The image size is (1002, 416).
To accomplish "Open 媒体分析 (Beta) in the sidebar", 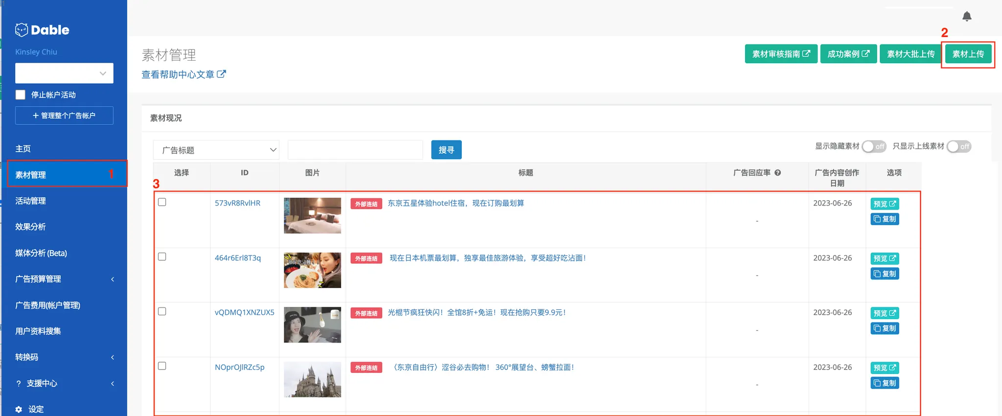I will click(41, 253).
